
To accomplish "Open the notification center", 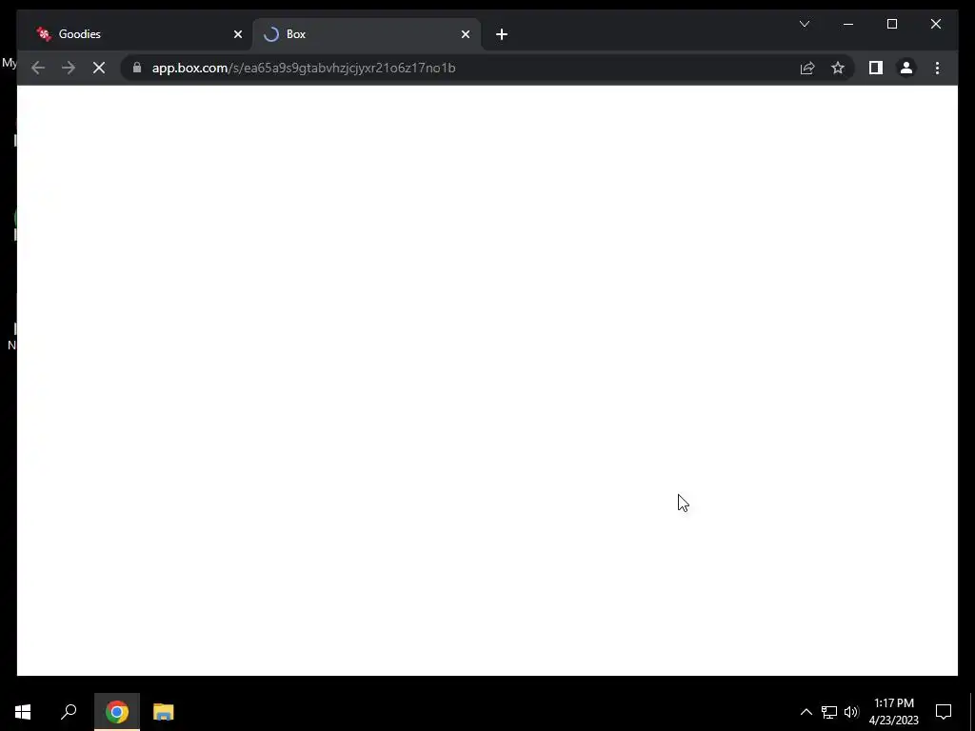I will pos(944,712).
